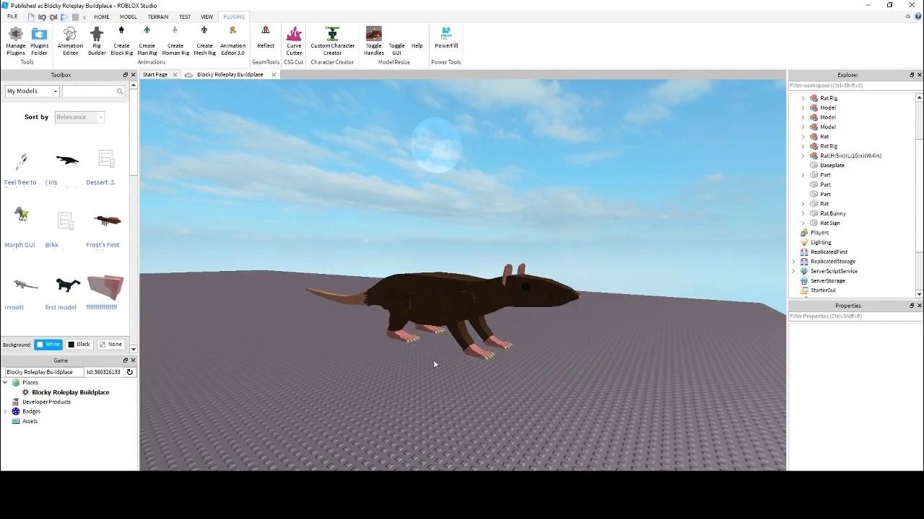Select Blocky Roleplay Buildplace in Places tree

pos(71,392)
